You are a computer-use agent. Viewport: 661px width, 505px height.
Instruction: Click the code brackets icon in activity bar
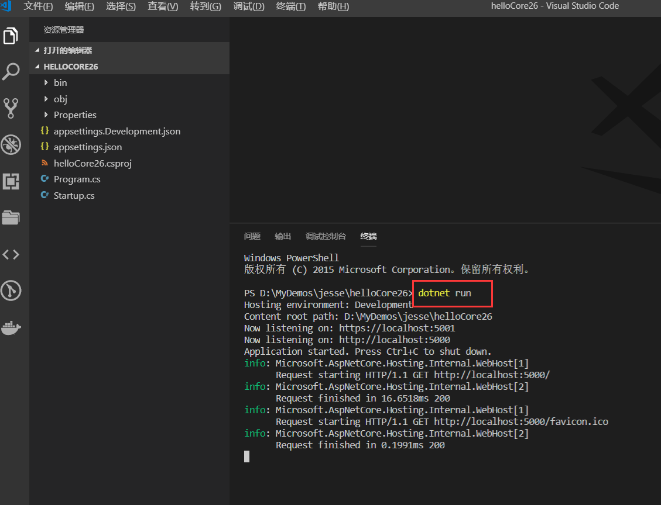(x=11, y=254)
